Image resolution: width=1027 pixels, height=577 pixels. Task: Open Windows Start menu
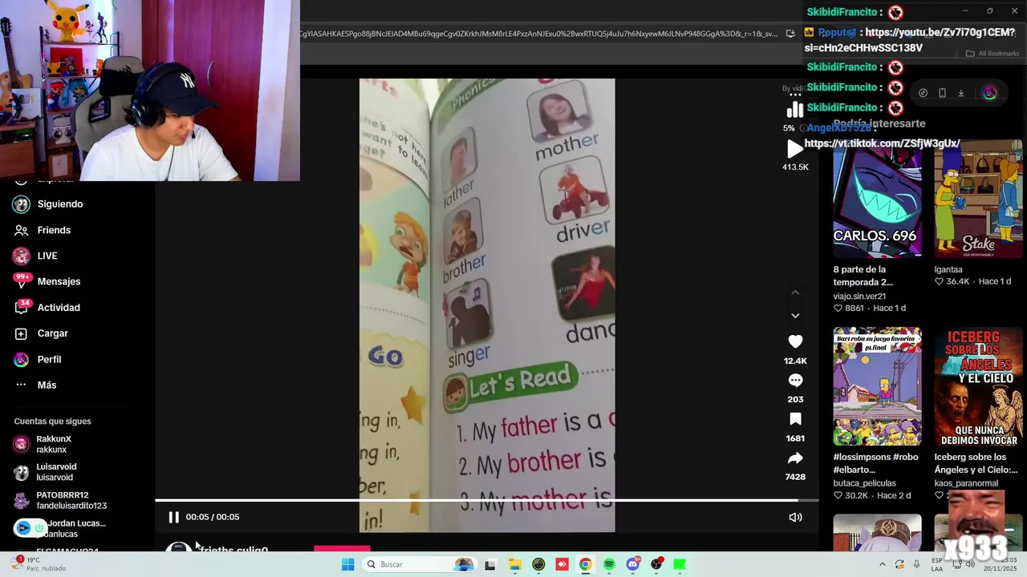pyautogui.click(x=347, y=564)
